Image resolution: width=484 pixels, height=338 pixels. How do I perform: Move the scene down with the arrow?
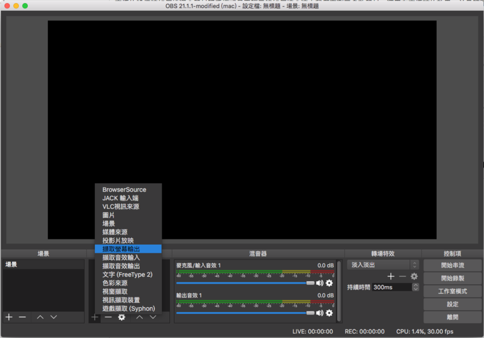tap(53, 317)
